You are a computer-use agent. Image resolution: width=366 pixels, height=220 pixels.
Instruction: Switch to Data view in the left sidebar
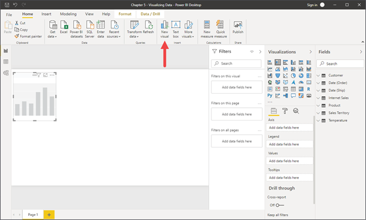[6, 61]
